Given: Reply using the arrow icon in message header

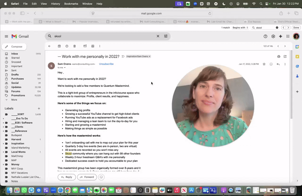Looking at the screenshot, I should pyautogui.click(x=278, y=64).
